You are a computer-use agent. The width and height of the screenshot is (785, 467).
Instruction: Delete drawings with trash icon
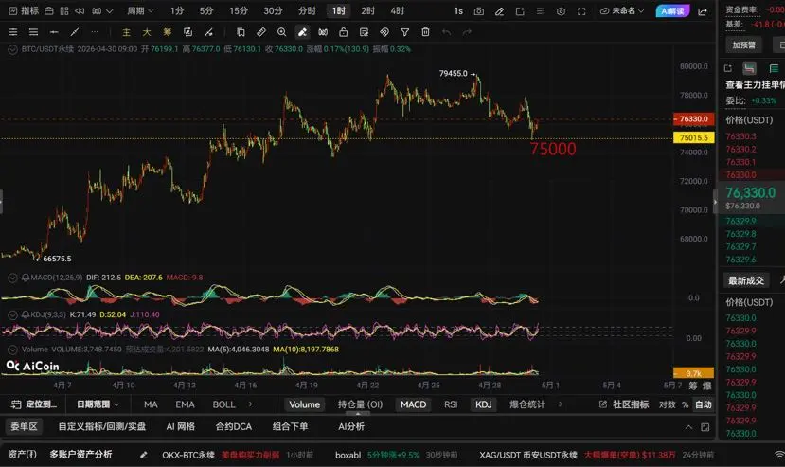[x=425, y=32]
